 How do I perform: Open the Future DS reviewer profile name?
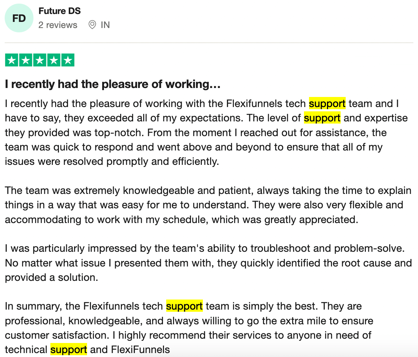click(x=59, y=11)
